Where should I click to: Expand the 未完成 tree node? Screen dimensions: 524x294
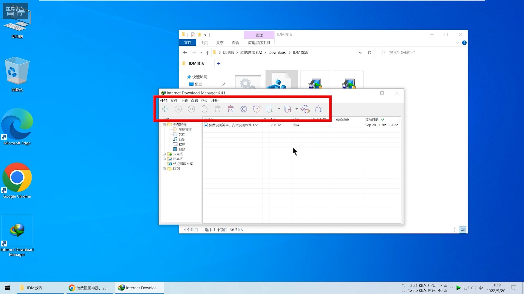pyautogui.click(x=164, y=154)
